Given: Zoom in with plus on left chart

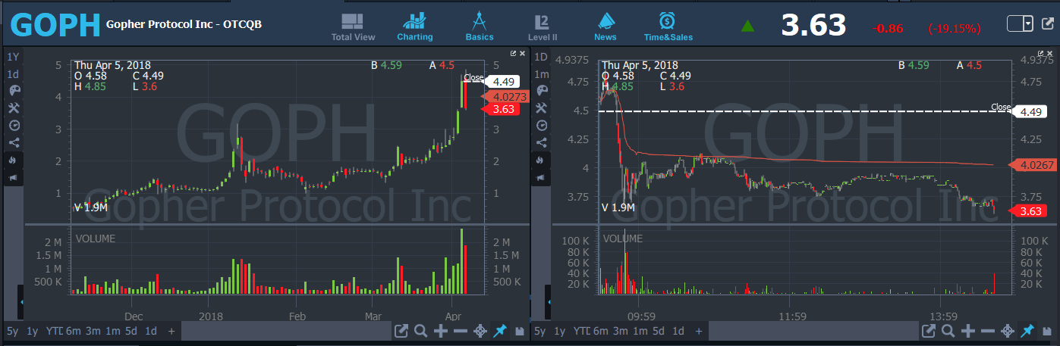Looking at the screenshot, I should click(x=441, y=331).
